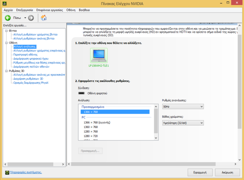Open Διαχείριση ρυθμίσεων 3D task

[28, 79]
